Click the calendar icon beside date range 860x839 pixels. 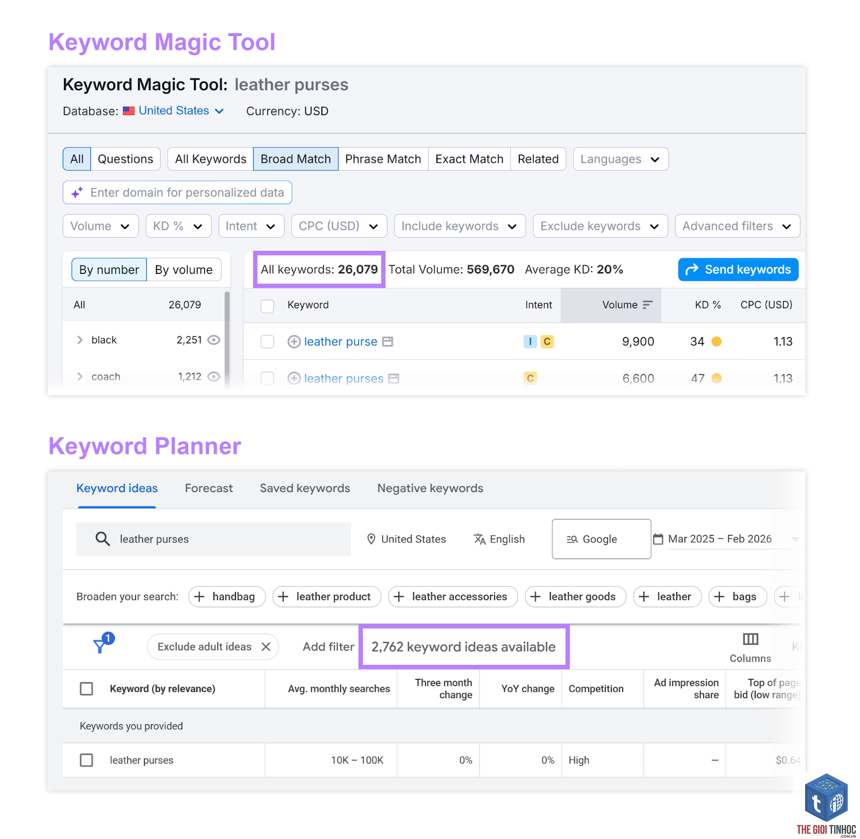click(658, 539)
